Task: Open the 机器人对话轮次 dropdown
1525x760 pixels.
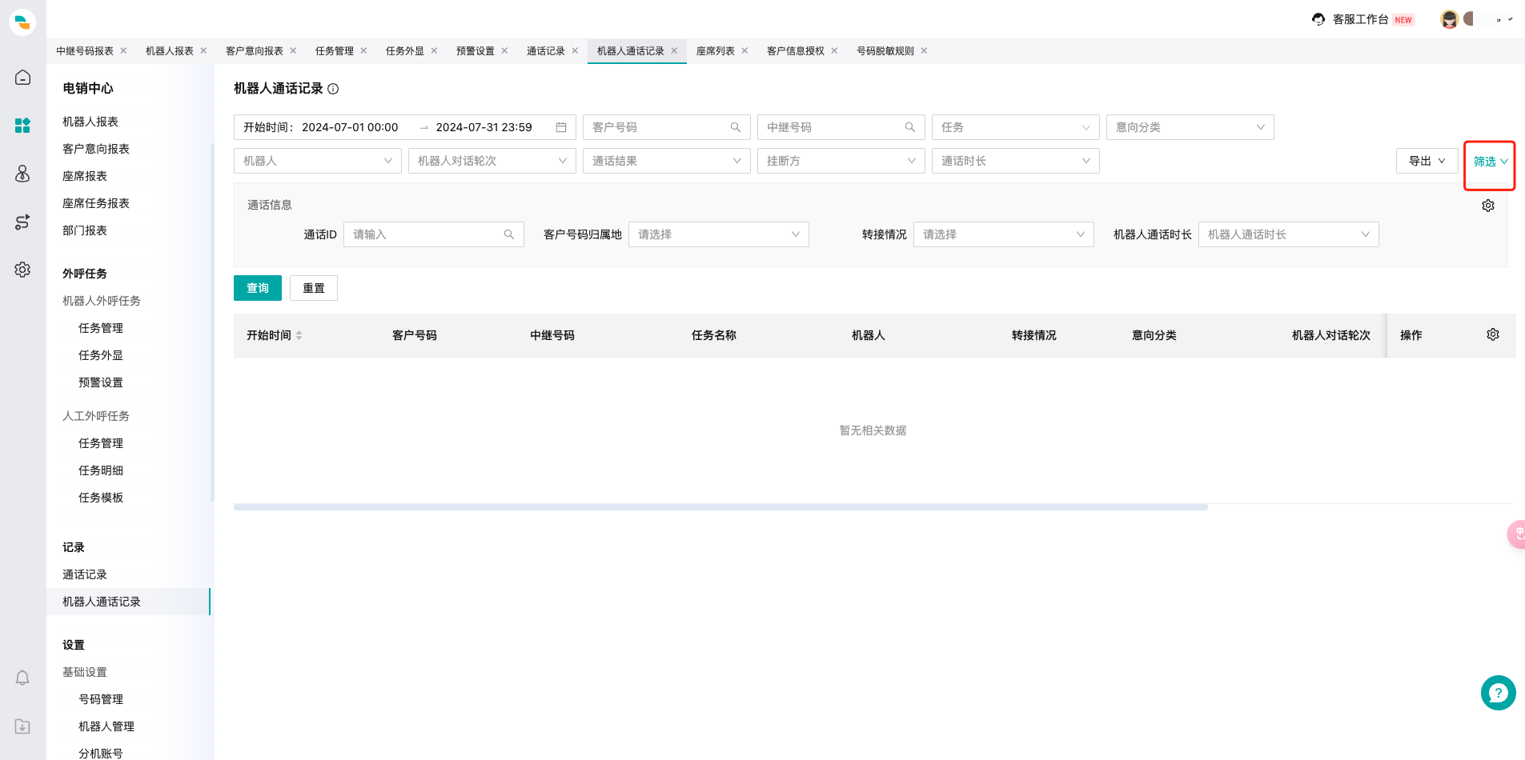Action: [x=492, y=161]
